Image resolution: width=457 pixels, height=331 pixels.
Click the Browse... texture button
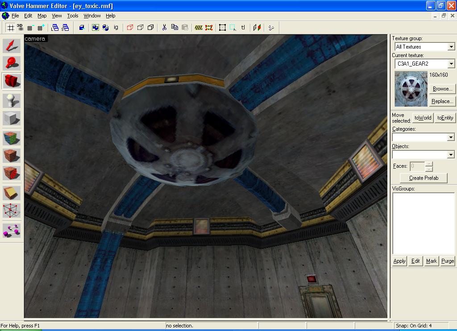[x=442, y=89]
